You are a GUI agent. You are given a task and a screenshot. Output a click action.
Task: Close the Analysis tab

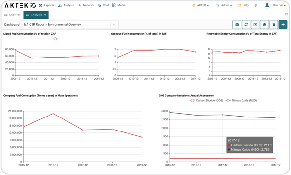point(45,15)
